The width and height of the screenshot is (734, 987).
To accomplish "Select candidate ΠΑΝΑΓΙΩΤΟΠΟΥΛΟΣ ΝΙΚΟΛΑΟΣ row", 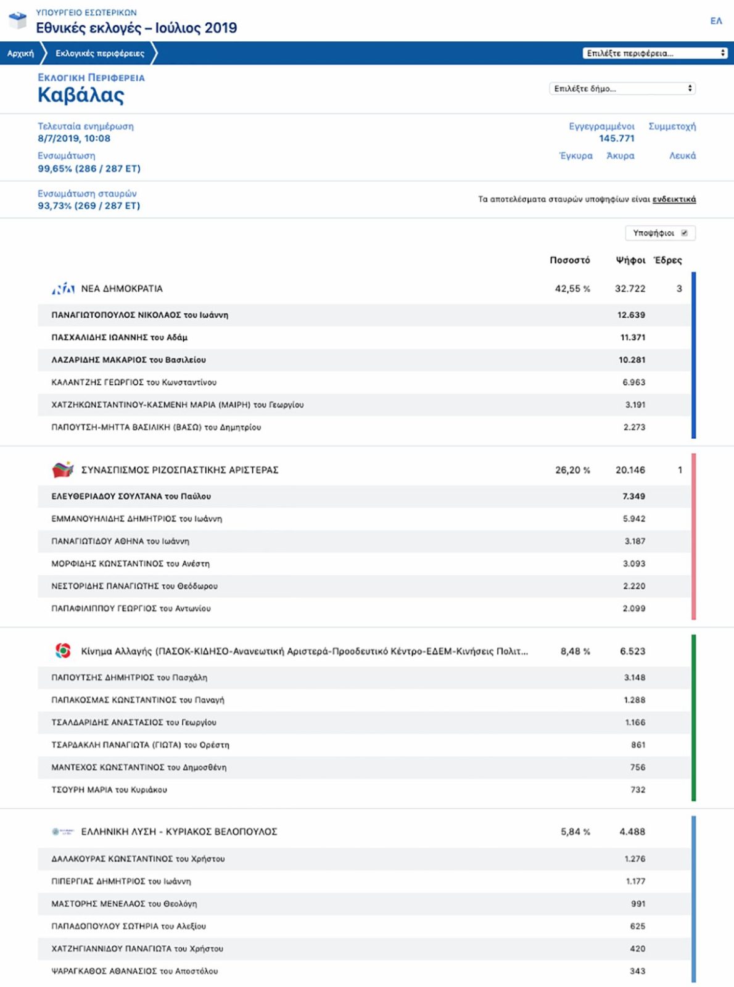I will pyautogui.click(x=364, y=315).
